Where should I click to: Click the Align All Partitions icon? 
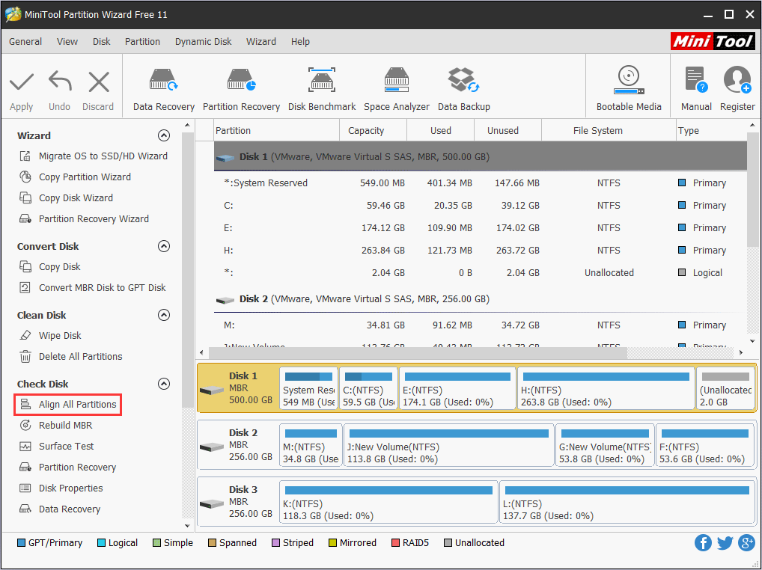pos(25,405)
